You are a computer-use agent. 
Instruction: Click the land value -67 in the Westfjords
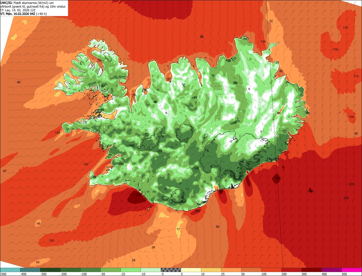click(103, 86)
